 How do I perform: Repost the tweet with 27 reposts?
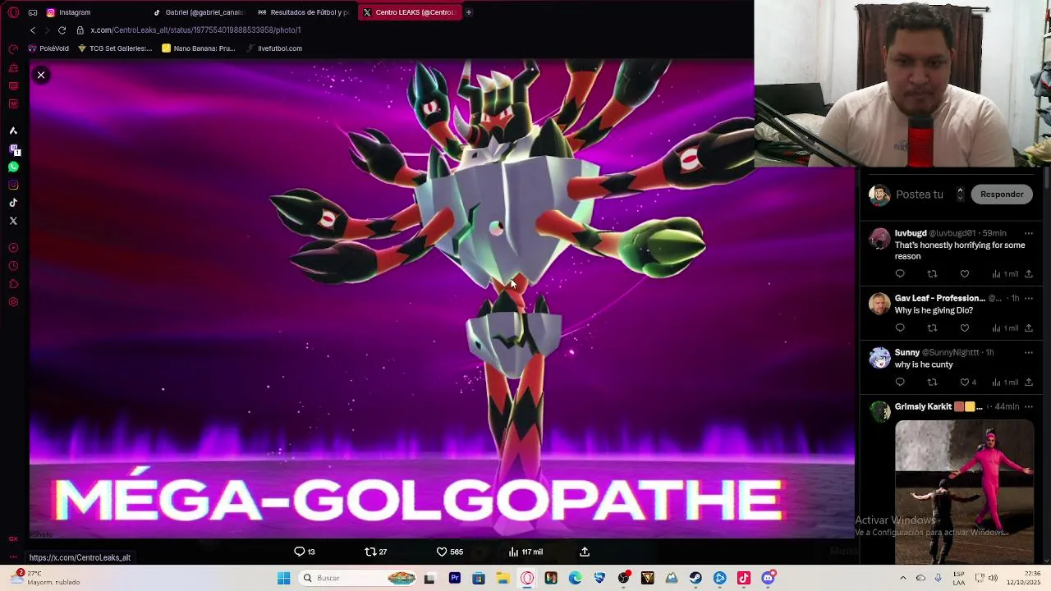(376, 552)
